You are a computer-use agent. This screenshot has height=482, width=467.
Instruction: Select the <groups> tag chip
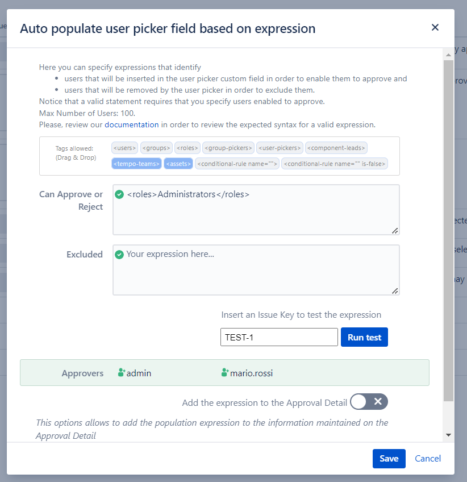[x=156, y=148]
